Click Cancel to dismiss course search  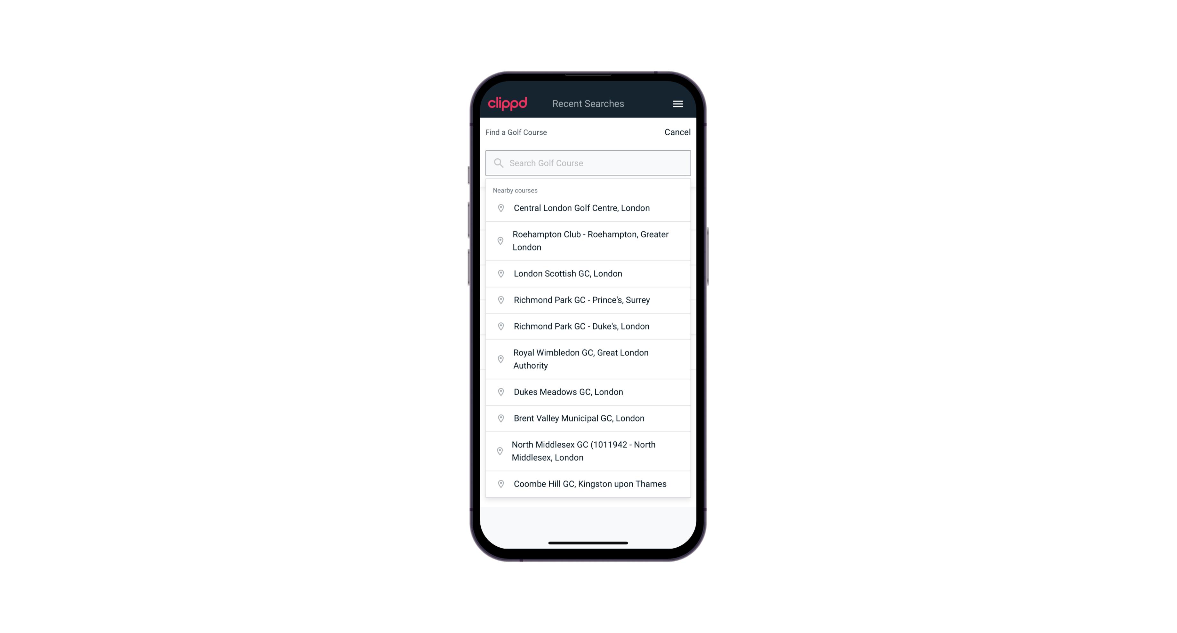(676, 132)
